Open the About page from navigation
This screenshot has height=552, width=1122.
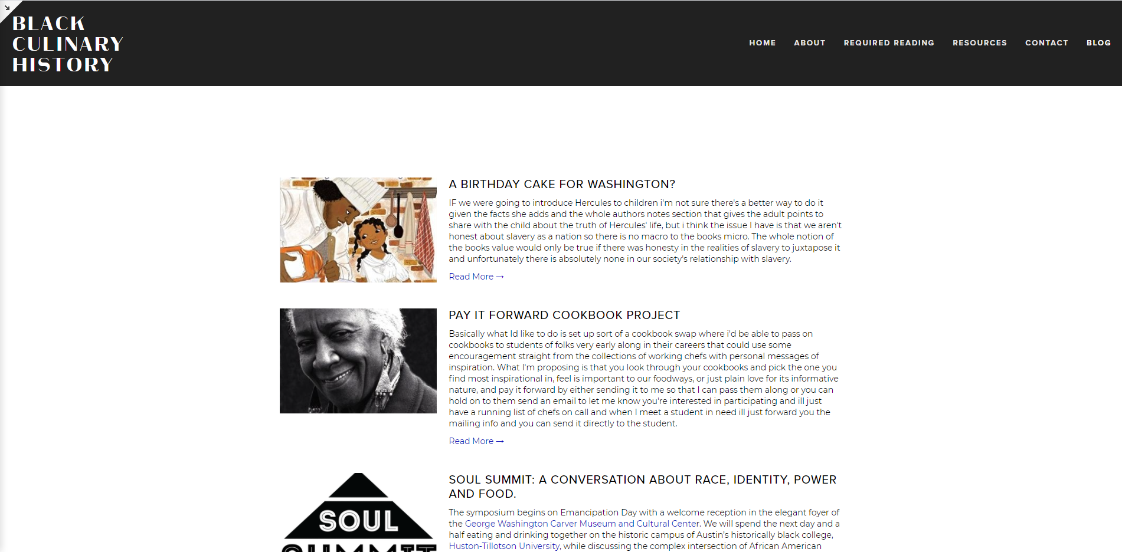pyautogui.click(x=809, y=43)
